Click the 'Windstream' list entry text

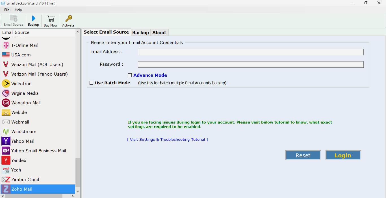coord(24,132)
